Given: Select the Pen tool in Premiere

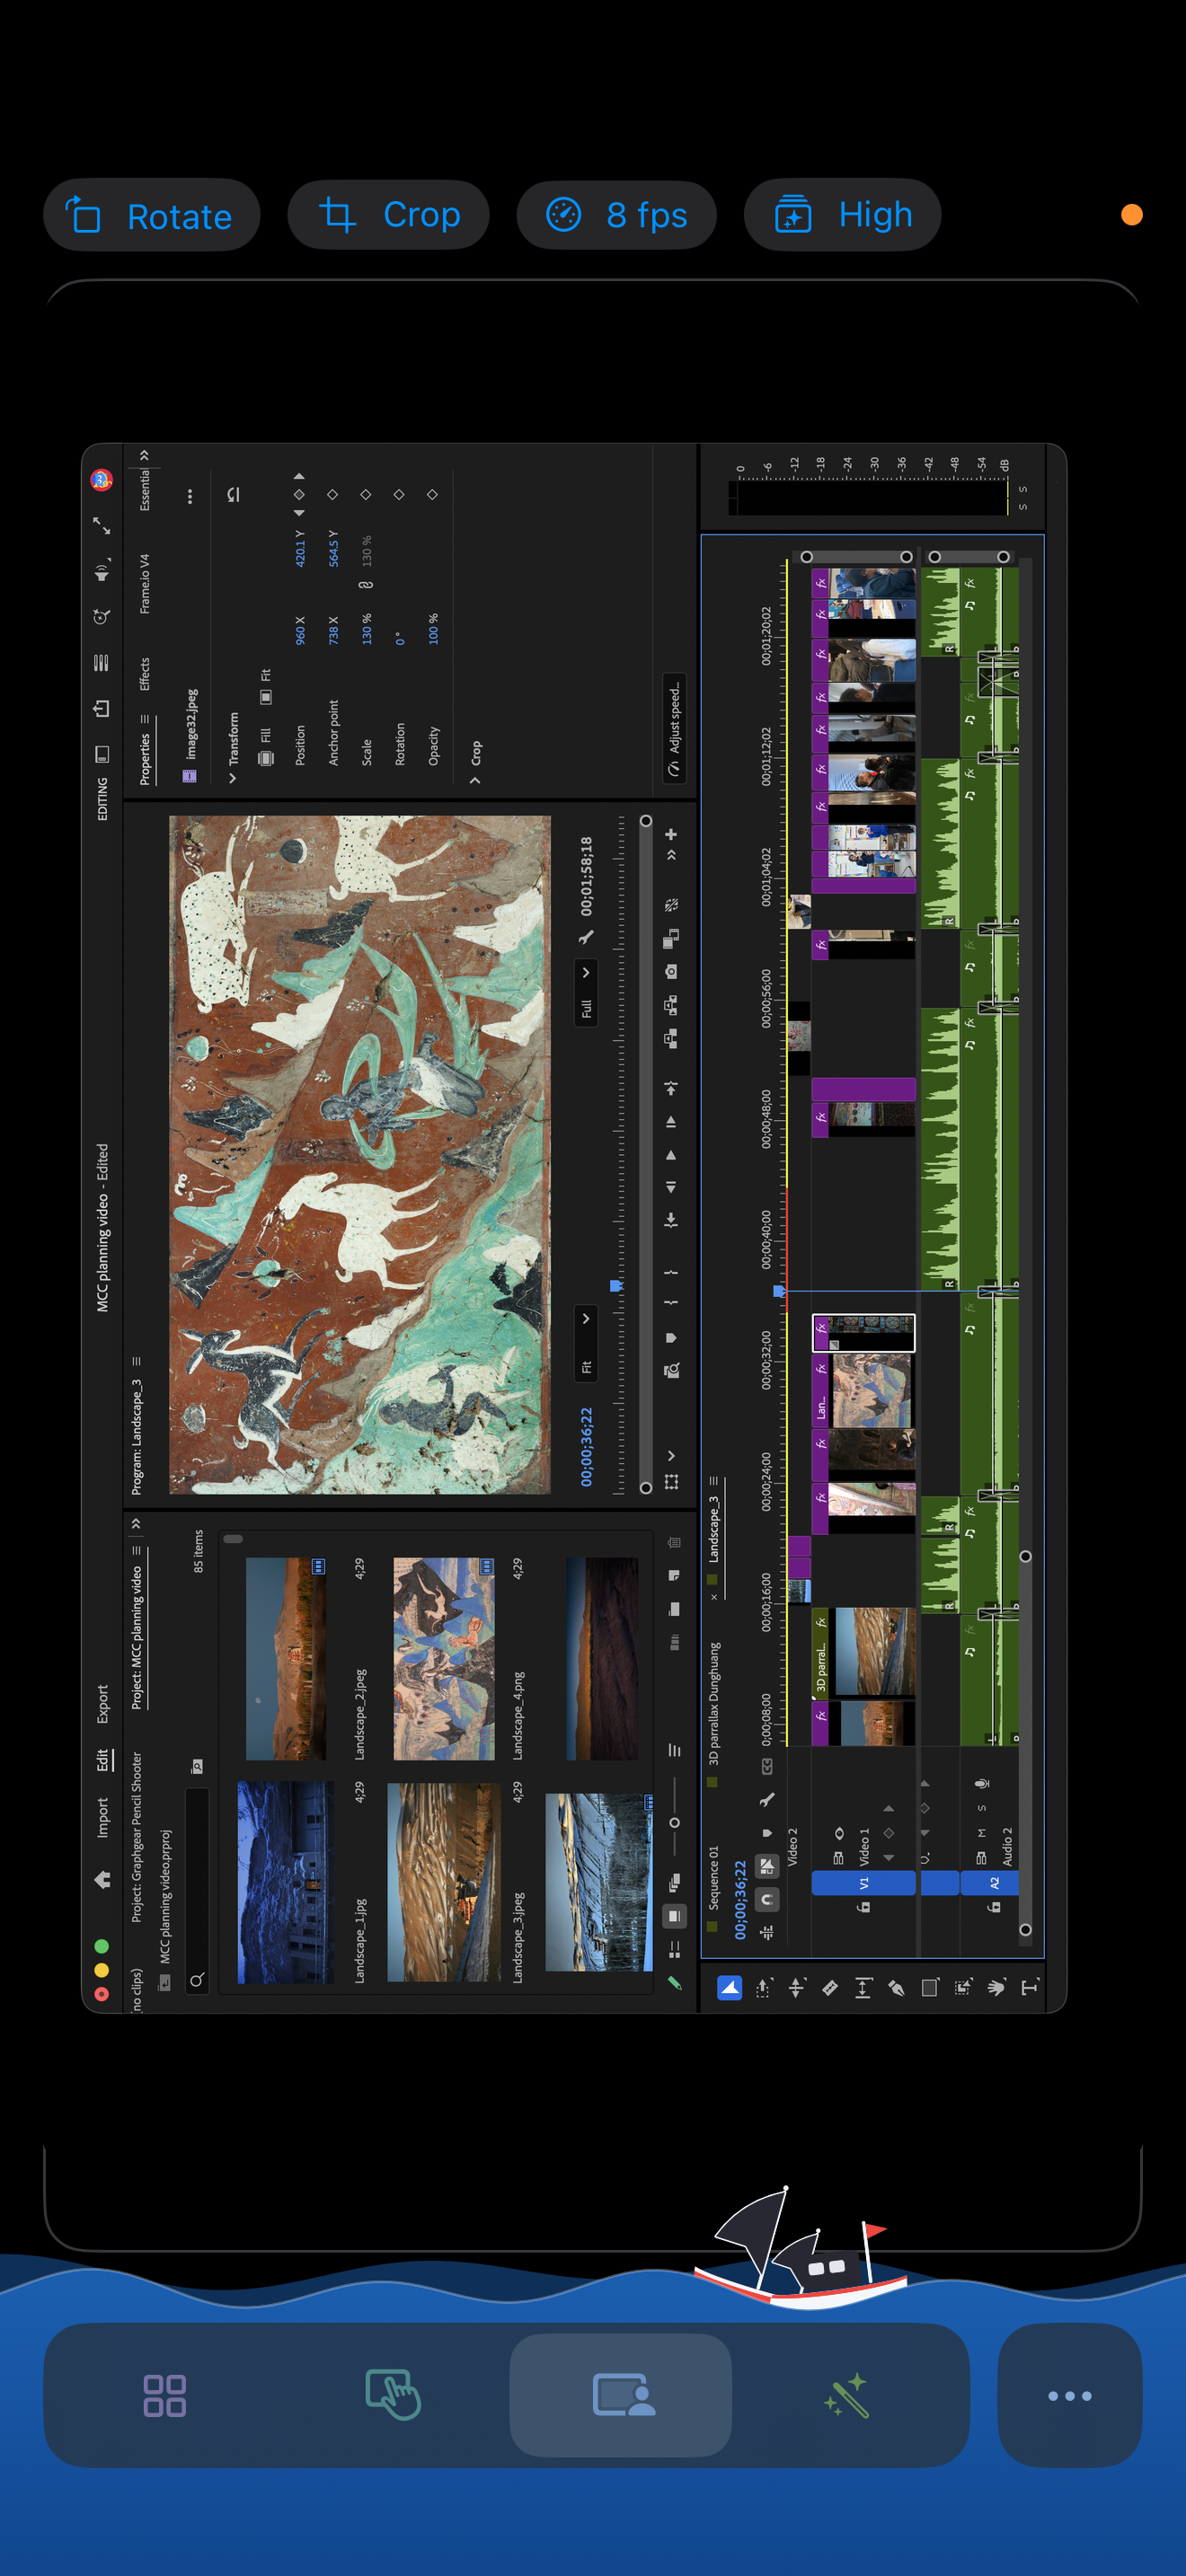Looking at the screenshot, I should pyautogui.click(x=896, y=1987).
